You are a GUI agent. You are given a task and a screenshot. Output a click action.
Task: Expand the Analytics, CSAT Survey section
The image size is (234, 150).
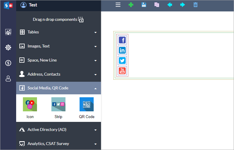point(58,144)
